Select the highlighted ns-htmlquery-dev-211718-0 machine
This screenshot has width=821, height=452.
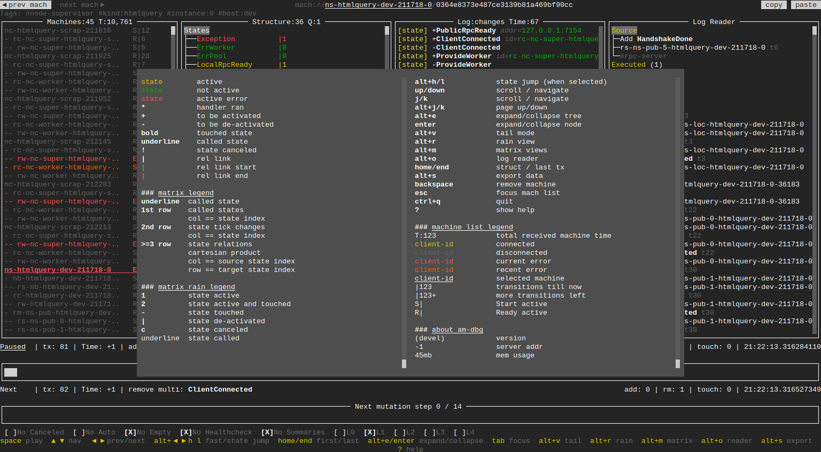pyautogui.click(x=71, y=270)
